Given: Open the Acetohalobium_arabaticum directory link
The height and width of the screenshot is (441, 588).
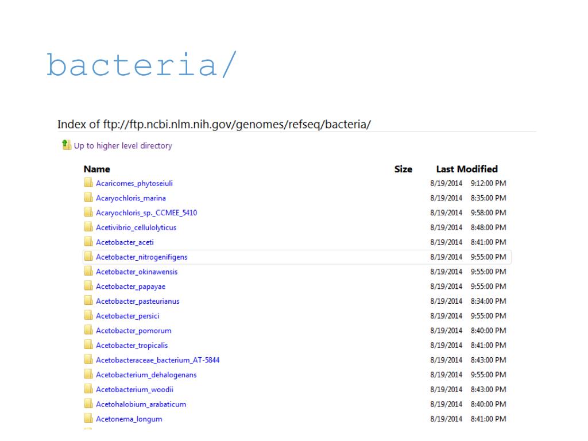Looking at the screenshot, I should coord(141,404).
